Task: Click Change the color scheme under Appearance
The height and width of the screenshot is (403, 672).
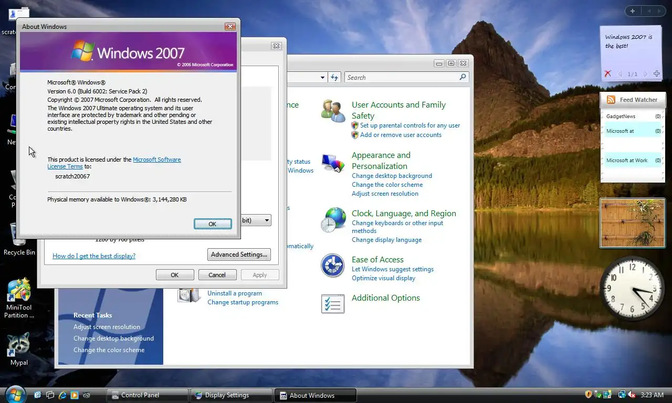Action: (387, 185)
